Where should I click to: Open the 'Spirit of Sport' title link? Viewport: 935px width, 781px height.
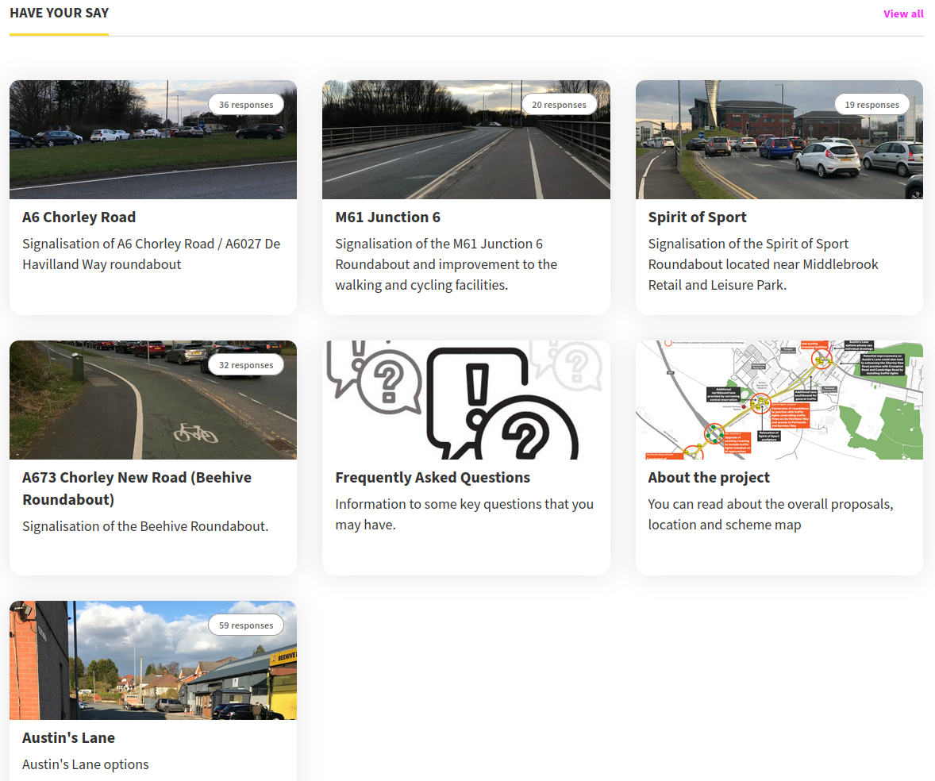697,217
